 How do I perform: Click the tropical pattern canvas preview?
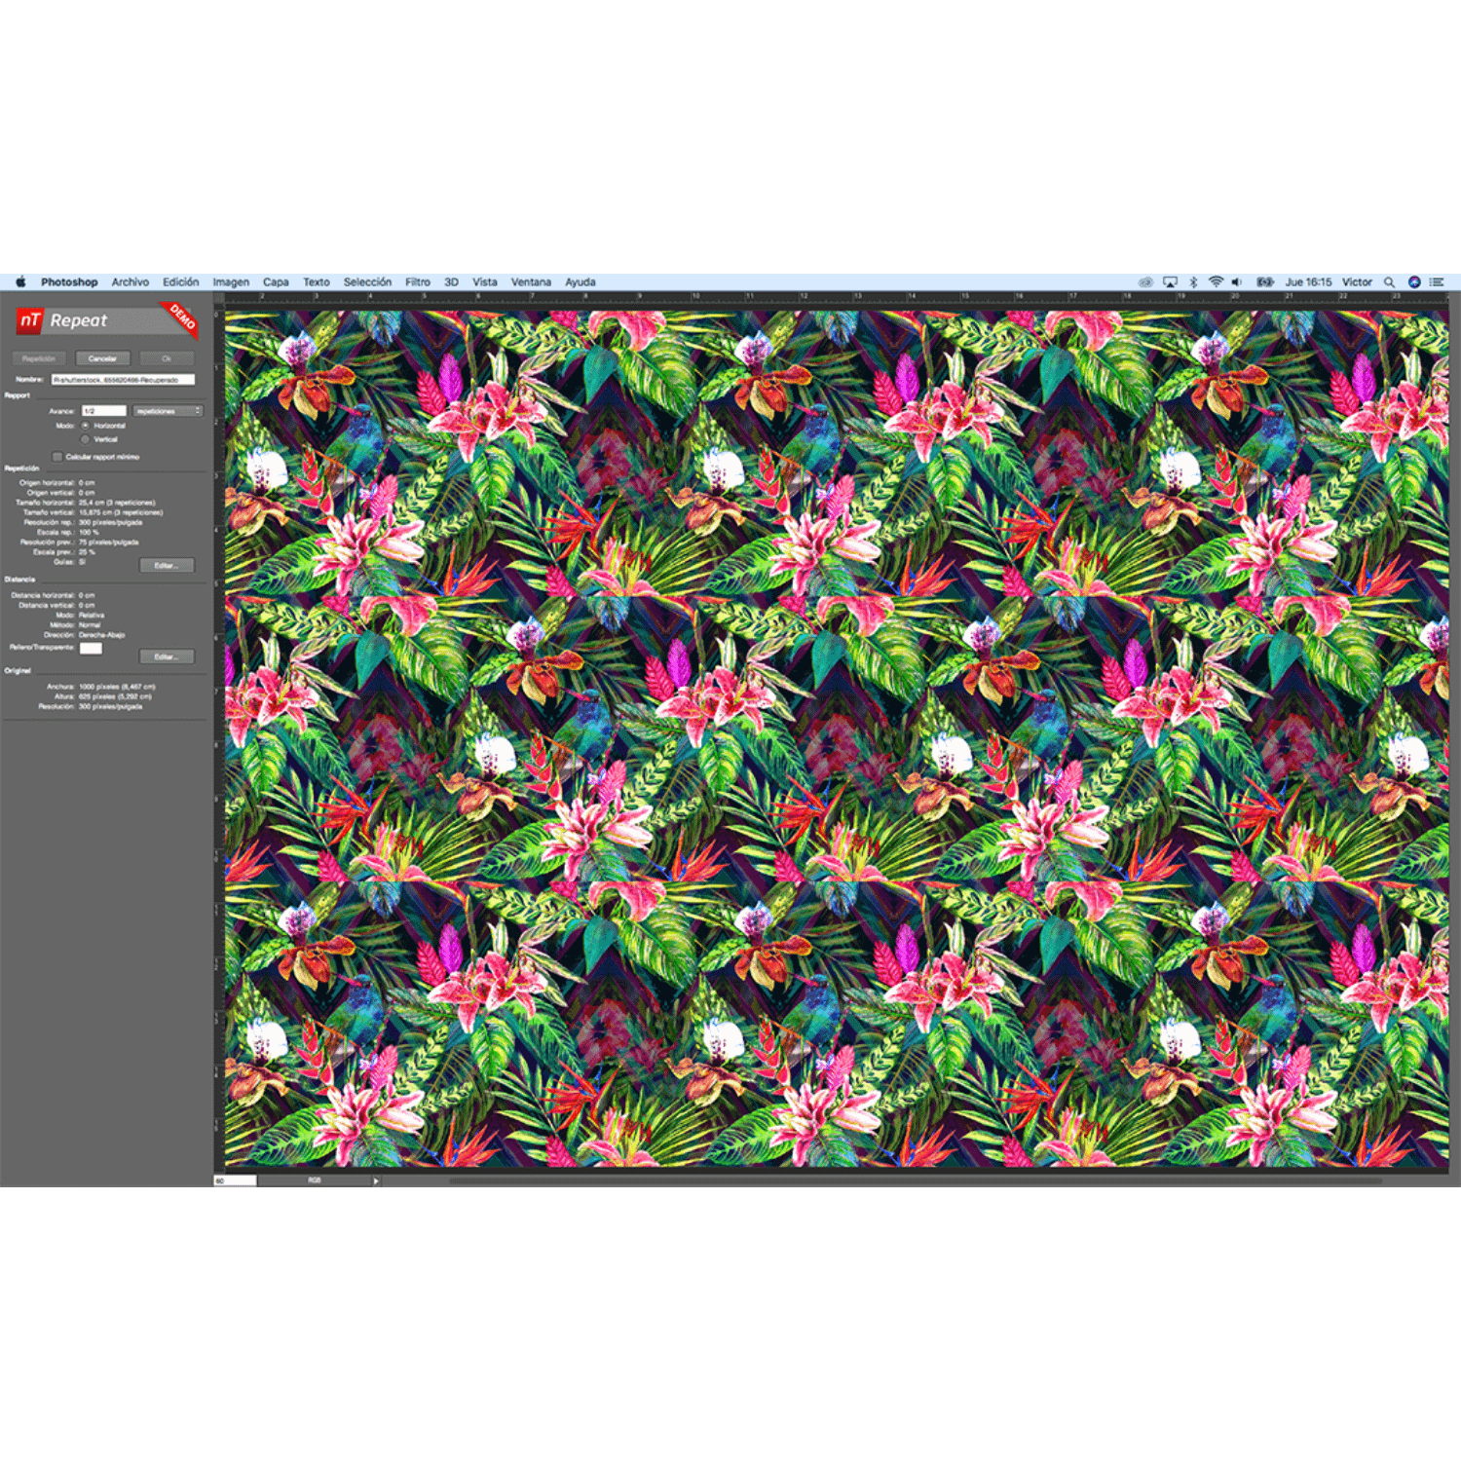click(837, 738)
